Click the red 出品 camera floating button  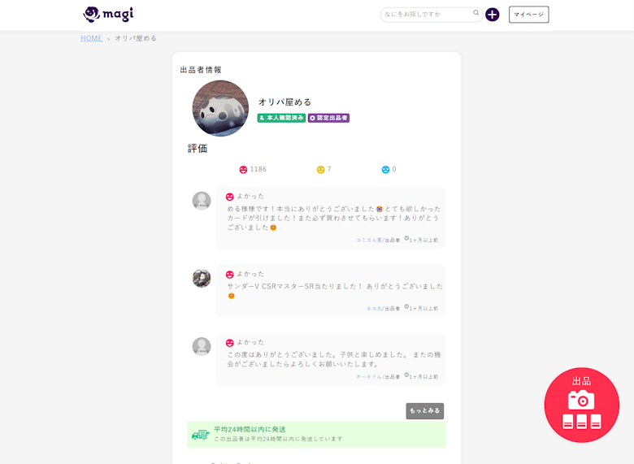[581, 405]
